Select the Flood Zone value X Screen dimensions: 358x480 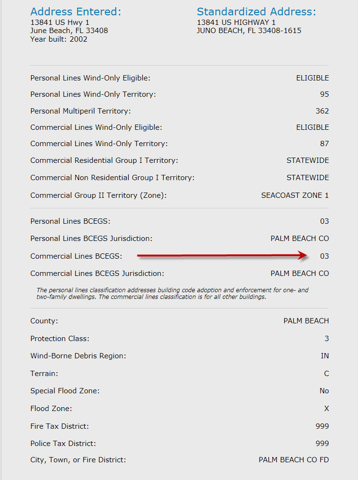tap(326, 409)
